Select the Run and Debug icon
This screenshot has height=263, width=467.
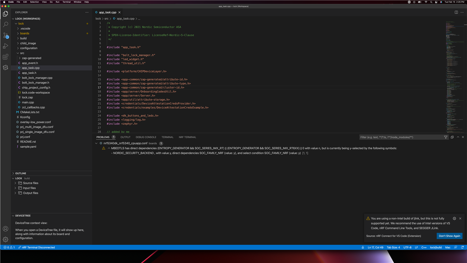point(5,46)
